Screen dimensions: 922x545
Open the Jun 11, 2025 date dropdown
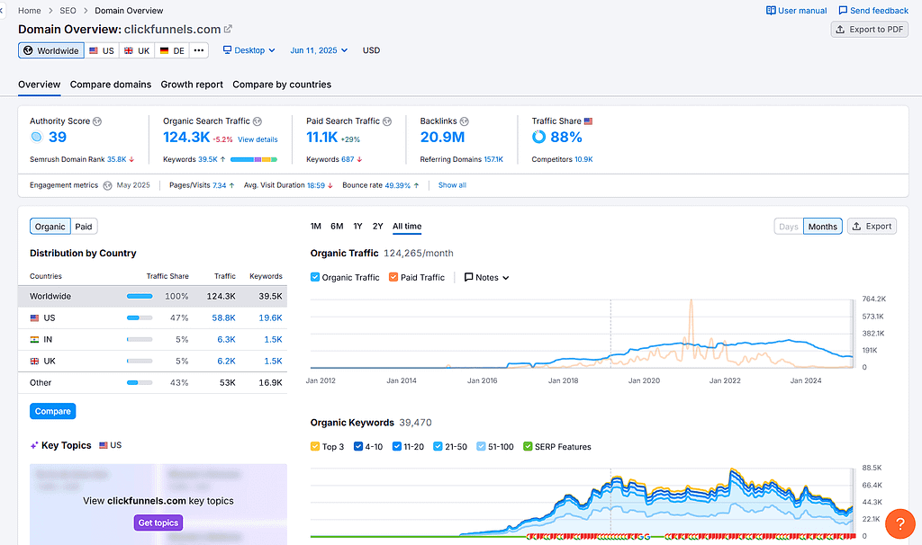(x=319, y=50)
